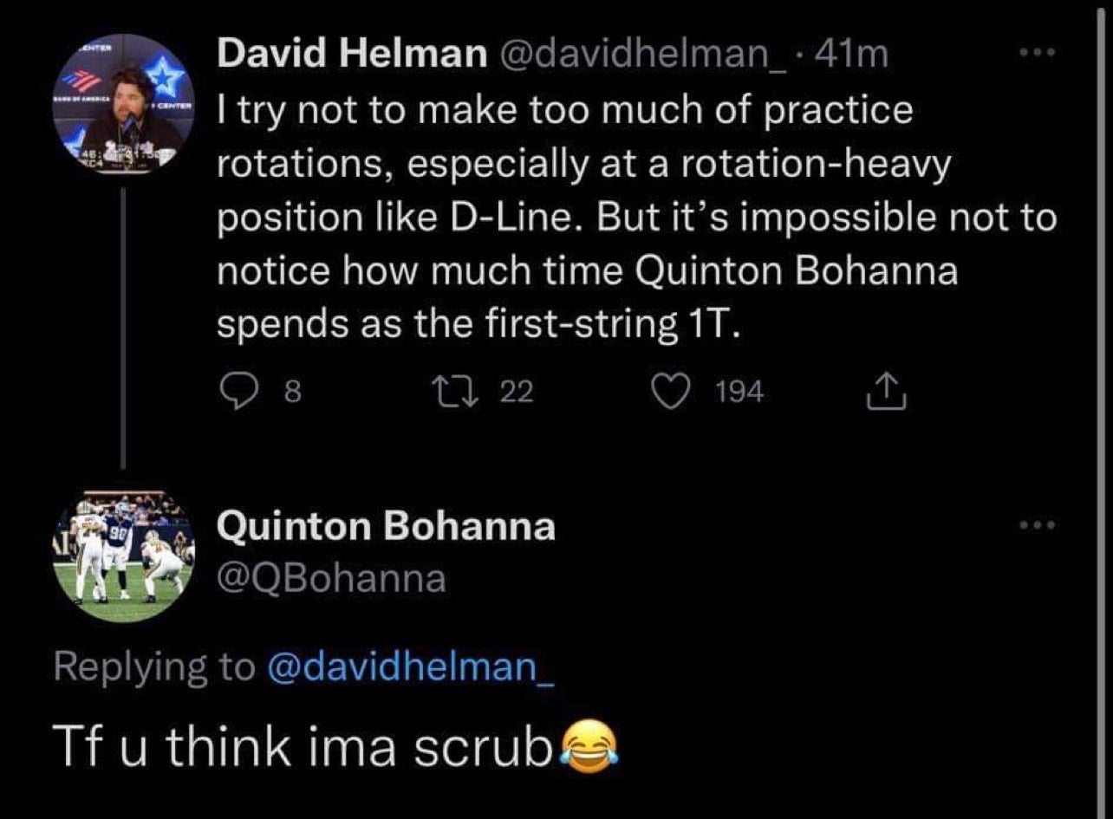Image resolution: width=1113 pixels, height=819 pixels.
Task: Follow the 'Replying to @davidhelman_' mention link
Action: (411, 665)
